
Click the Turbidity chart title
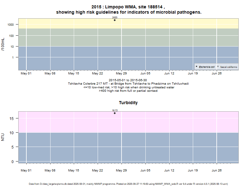pos(128,103)
